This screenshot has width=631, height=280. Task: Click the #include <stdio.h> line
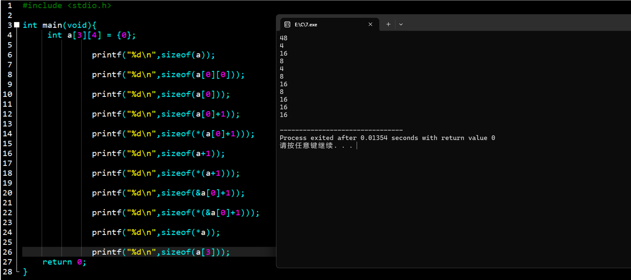(67, 5)
